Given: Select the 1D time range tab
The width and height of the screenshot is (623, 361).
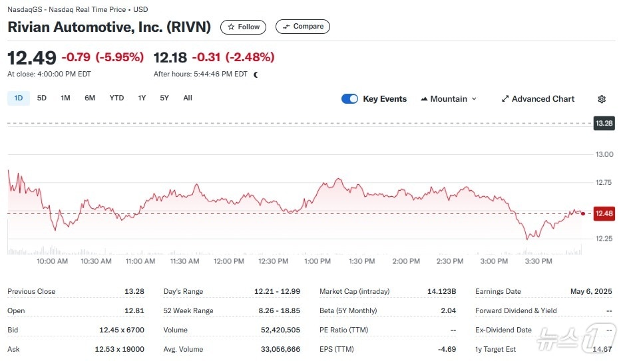Looking at the screenshot, I should click(18, 98).
